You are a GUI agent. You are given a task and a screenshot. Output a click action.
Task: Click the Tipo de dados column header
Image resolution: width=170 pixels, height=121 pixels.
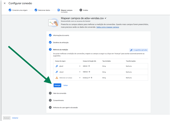click(107, 61)
